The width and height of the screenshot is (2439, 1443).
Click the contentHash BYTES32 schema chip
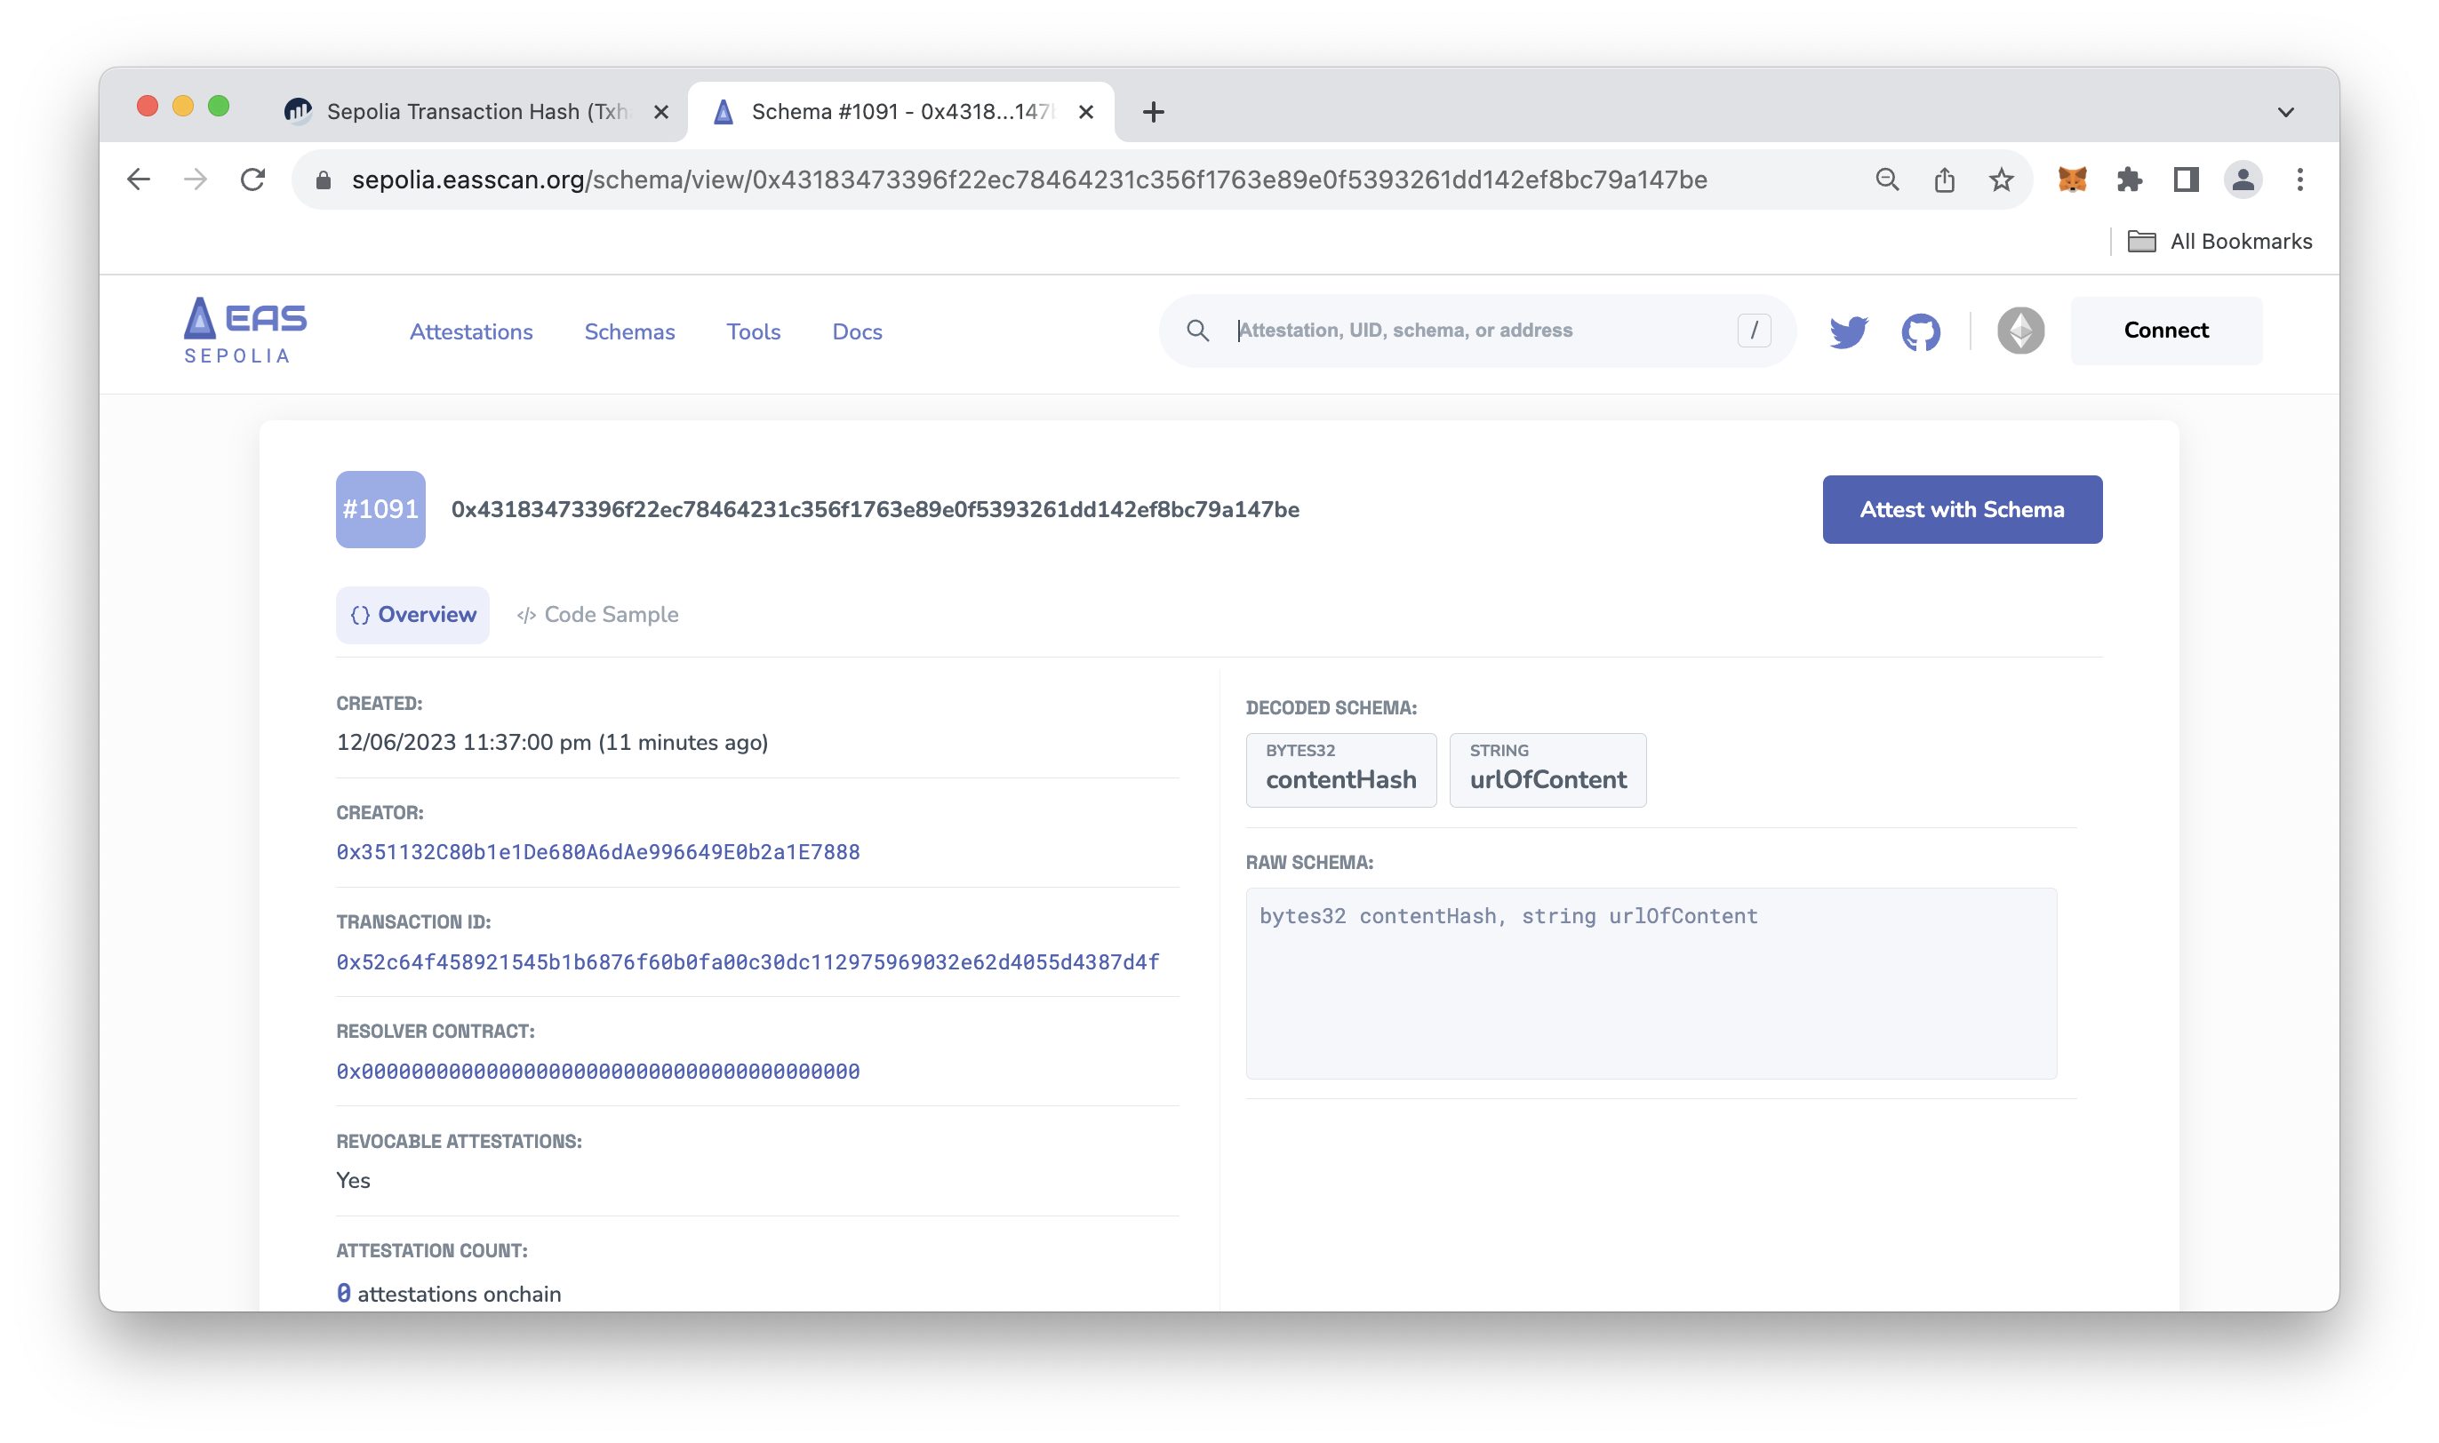1340,770
